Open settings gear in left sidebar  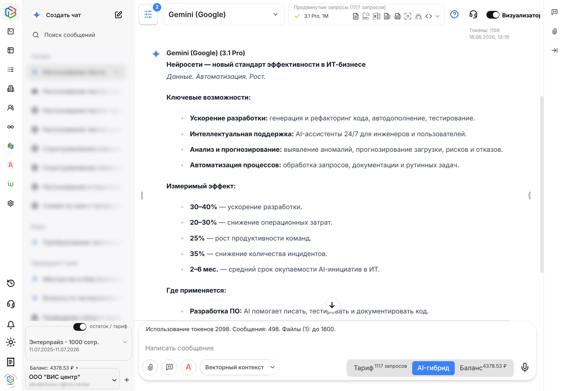(x=11, y=203)
